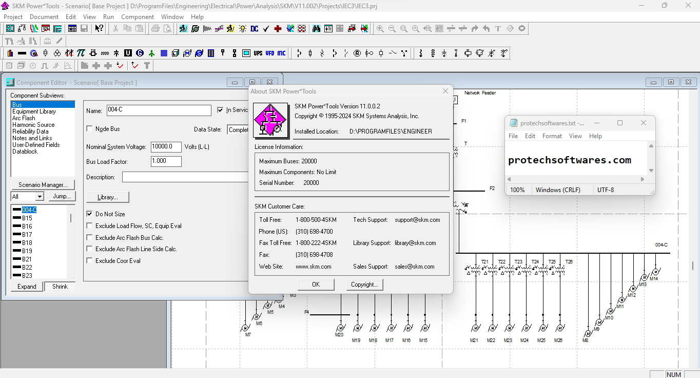Viewport: 700px width, 378px height.
Task: Open the All component filter dropdown
Action: (40, 197)
